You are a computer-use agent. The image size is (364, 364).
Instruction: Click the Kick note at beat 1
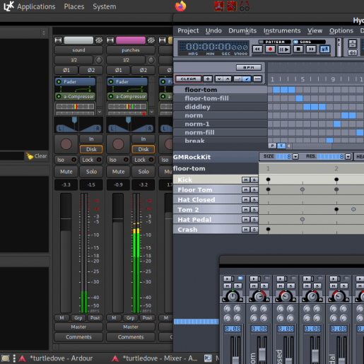tap(268, 180)
